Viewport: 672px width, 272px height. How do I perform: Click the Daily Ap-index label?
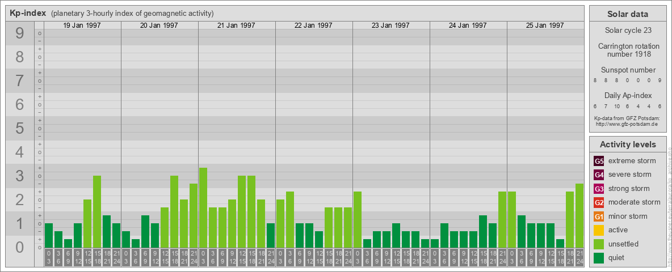coord(628,95)
